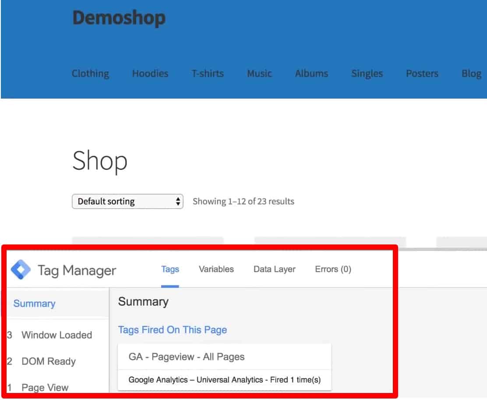Open the Data Layer tab

click(274, 269)
